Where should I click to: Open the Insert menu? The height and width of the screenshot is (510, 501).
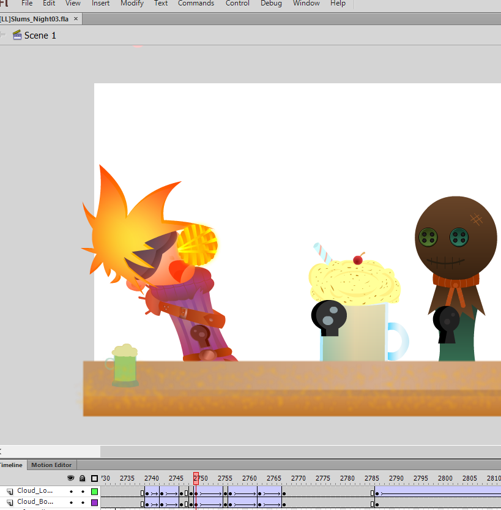pyautogui.click(x=101, y=4)
